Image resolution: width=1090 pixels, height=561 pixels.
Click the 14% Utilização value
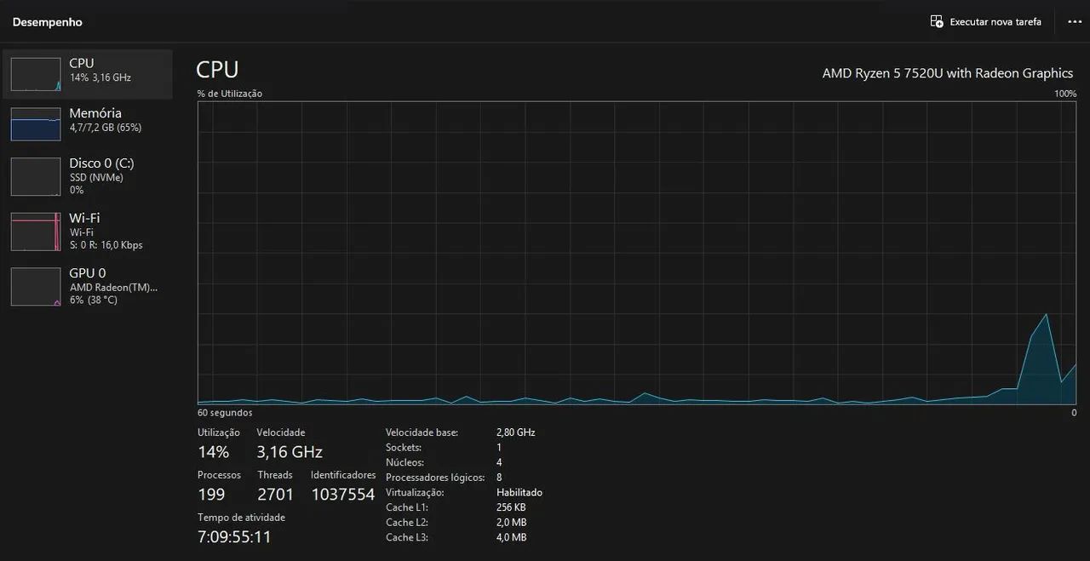(213, 452)
